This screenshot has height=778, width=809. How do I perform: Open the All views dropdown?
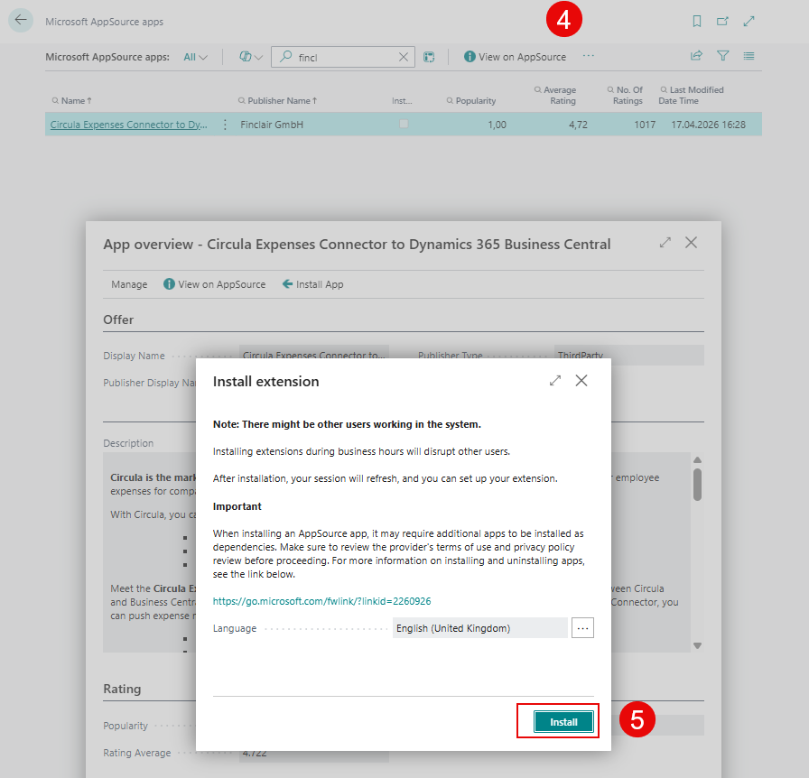tap(196, 57)
